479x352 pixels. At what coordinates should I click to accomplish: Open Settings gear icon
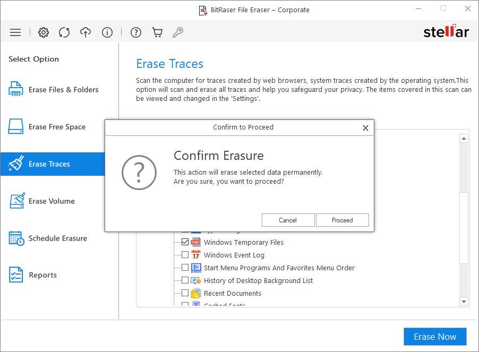[x=44, y=32]
